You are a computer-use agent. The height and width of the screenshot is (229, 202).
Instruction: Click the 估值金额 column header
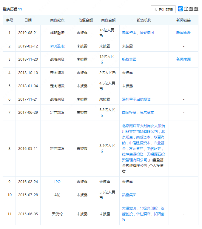pos(86,20)
